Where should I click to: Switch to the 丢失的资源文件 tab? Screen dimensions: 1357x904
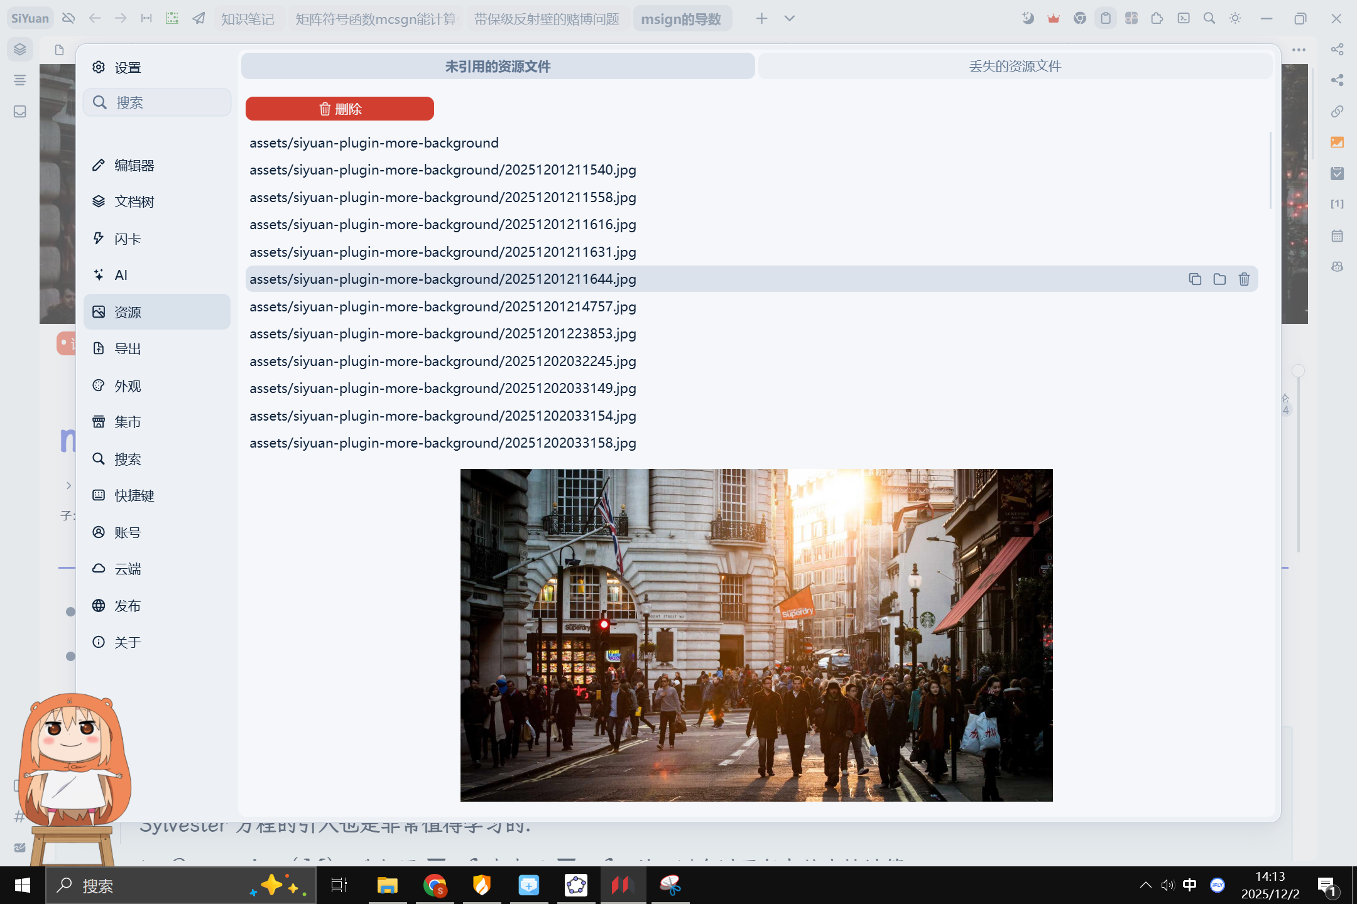(1015, 67)
